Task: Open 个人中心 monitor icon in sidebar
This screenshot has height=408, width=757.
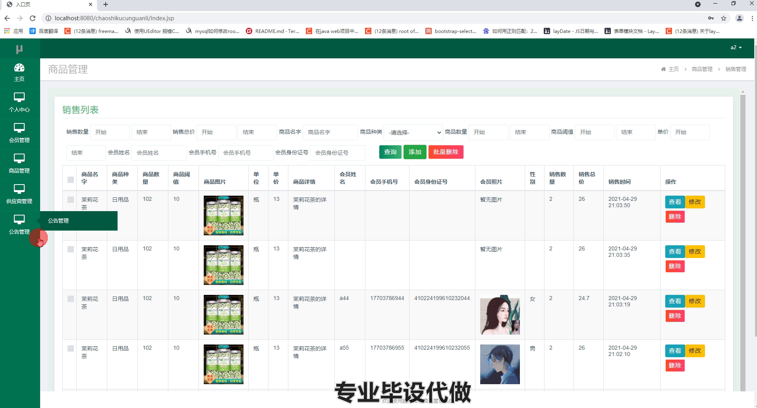Action: tap(19, 97)
